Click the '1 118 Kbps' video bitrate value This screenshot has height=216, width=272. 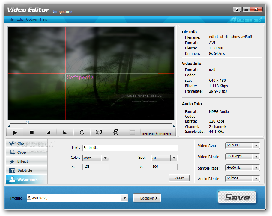[218, 86]
